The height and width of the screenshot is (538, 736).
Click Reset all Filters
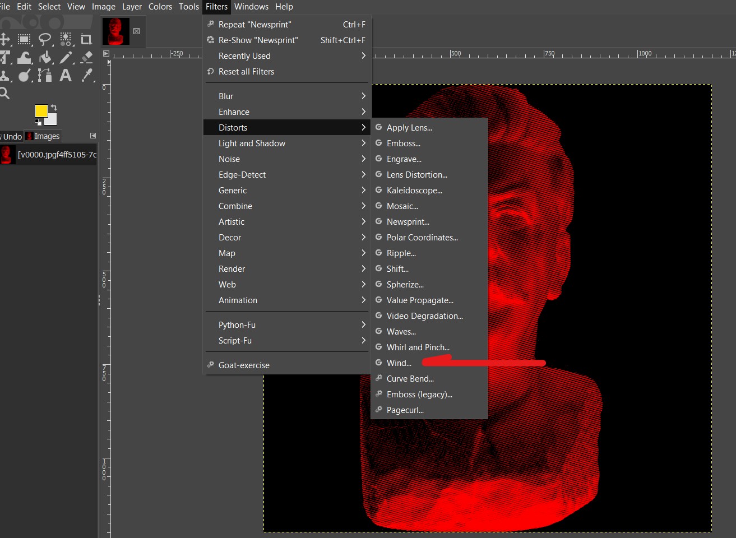(x=246, y=72)
